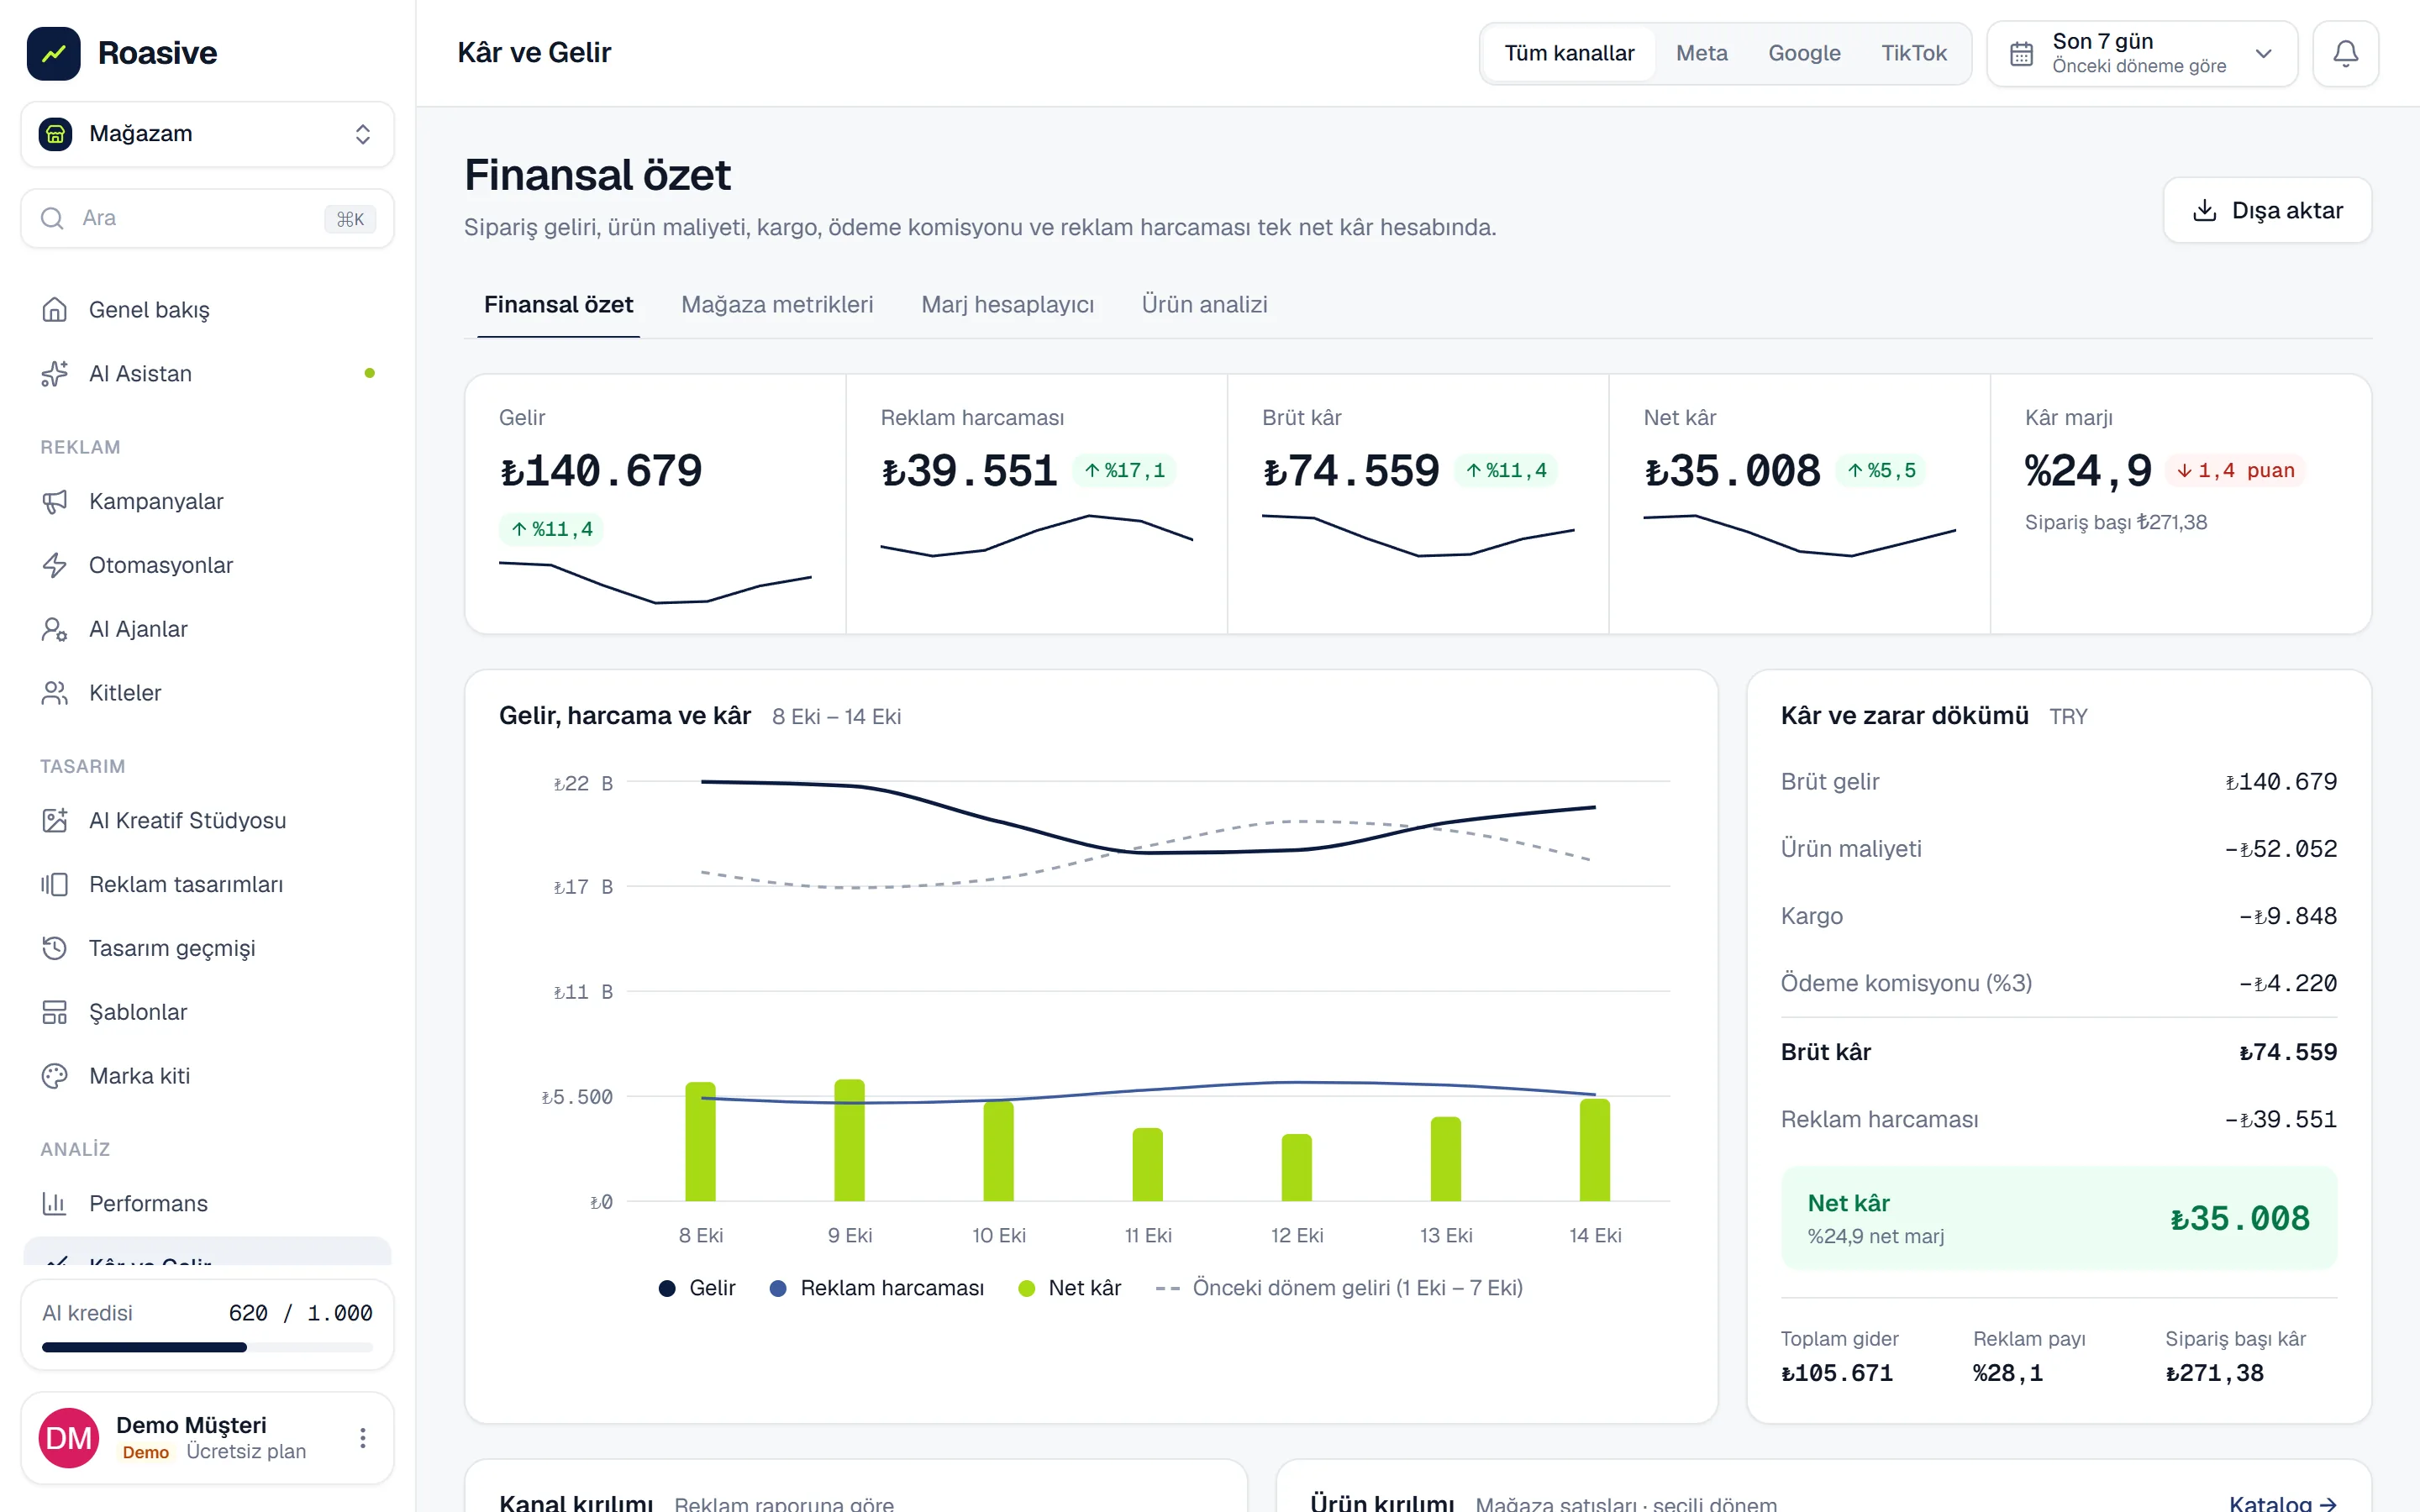The image size is (2420, 1512).
Task: Click the Marka kiti palette icon
Action: coord(55,1076)
